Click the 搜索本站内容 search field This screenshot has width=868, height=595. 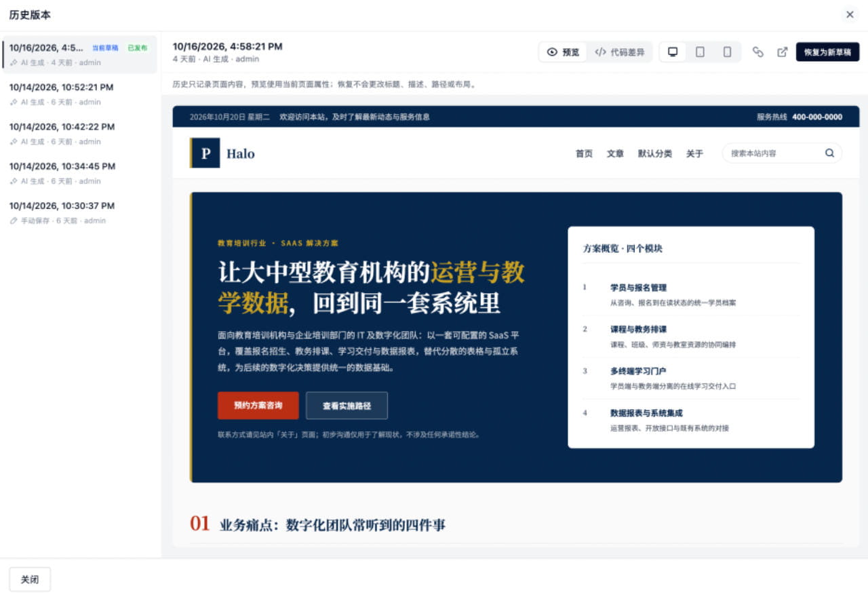[782, 153]
